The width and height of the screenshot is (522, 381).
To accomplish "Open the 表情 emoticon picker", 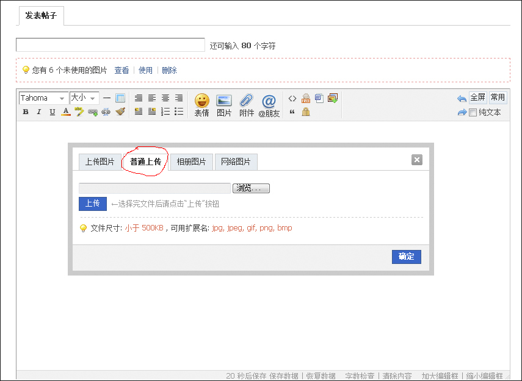I will pos(201,105).
